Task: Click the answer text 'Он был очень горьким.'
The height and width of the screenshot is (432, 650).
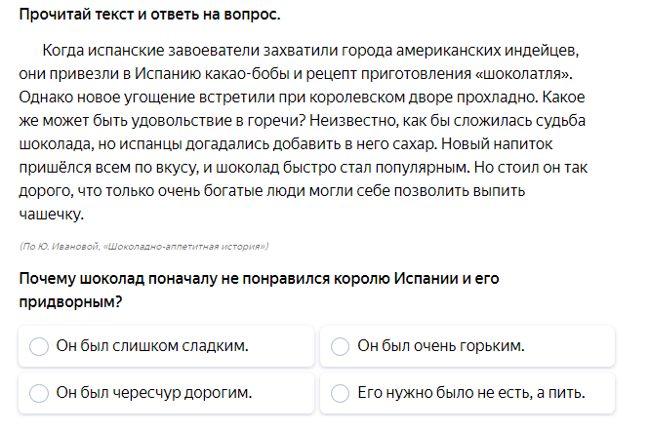Action: point(441,346)
